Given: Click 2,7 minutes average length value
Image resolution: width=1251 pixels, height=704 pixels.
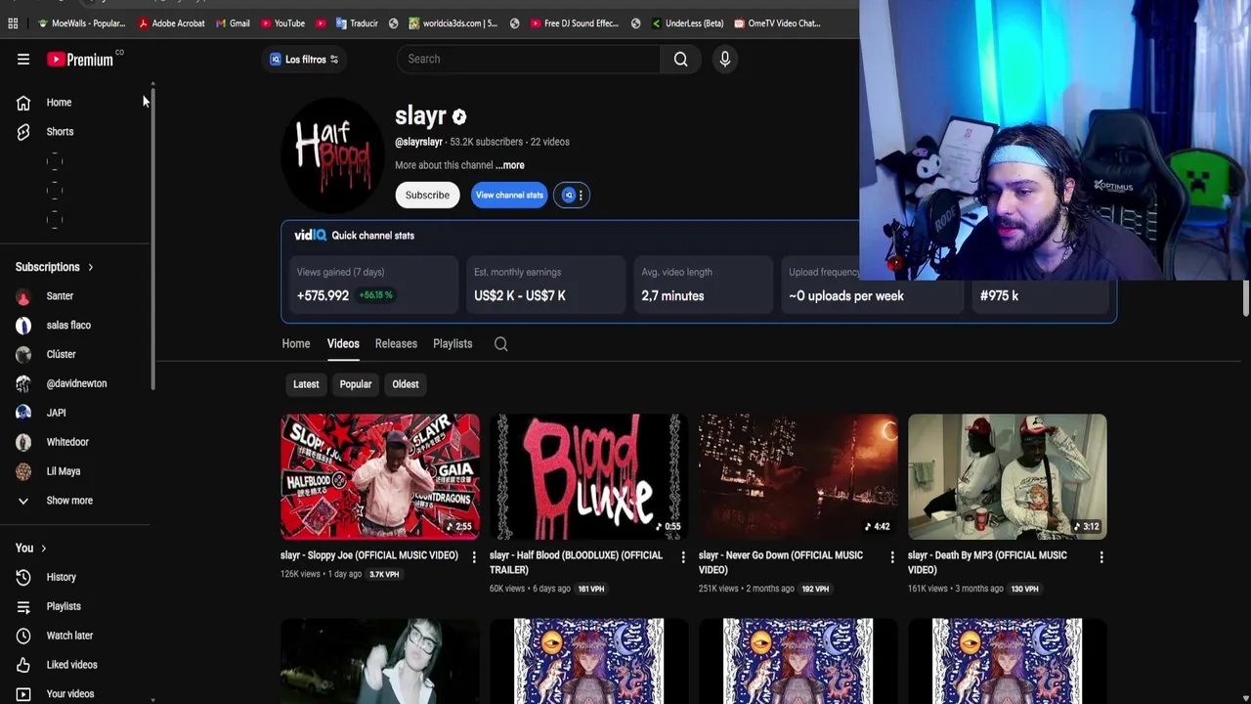Looking at the screenshot, I should (x=672, y=295).
